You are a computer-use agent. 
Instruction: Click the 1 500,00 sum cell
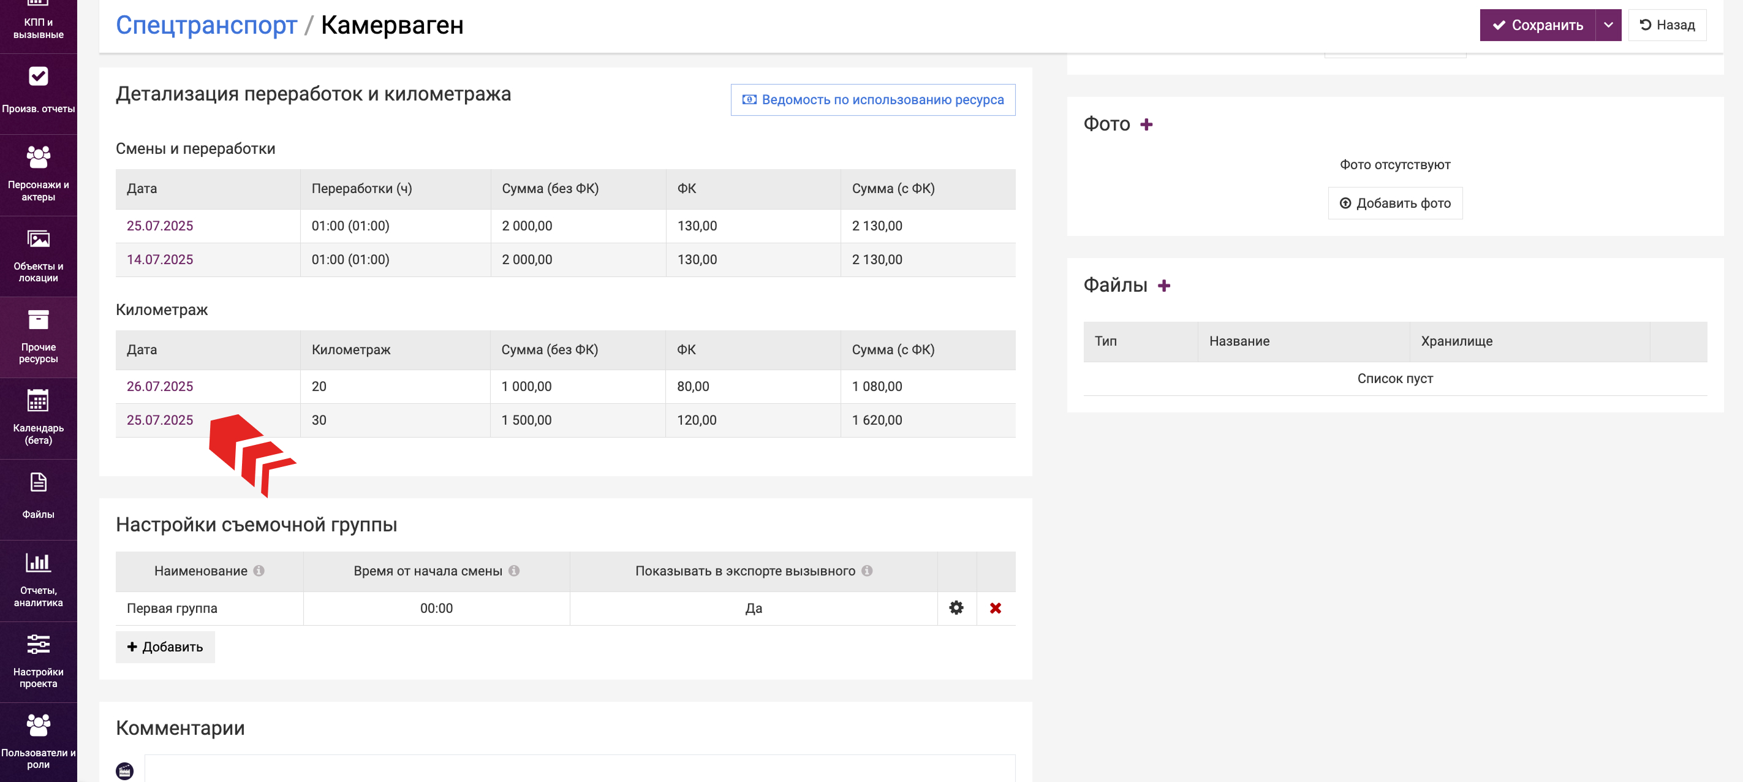(x=578, y=420)
